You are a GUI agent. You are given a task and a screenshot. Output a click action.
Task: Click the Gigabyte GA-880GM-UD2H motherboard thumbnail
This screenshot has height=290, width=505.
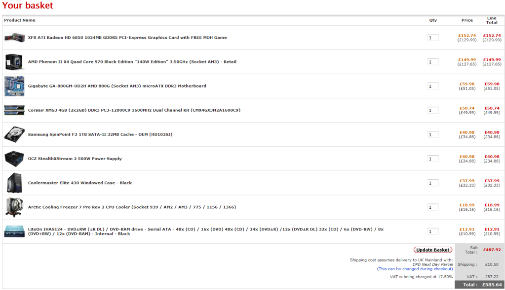pos(14,86)
